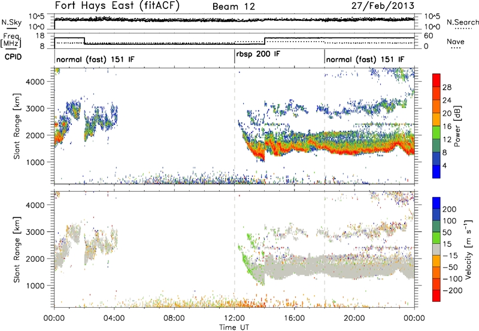This screenshot has height=331, width=479.
Task: Click the 'Velocity [m s-1]' colorbar label
Action: 468,249
